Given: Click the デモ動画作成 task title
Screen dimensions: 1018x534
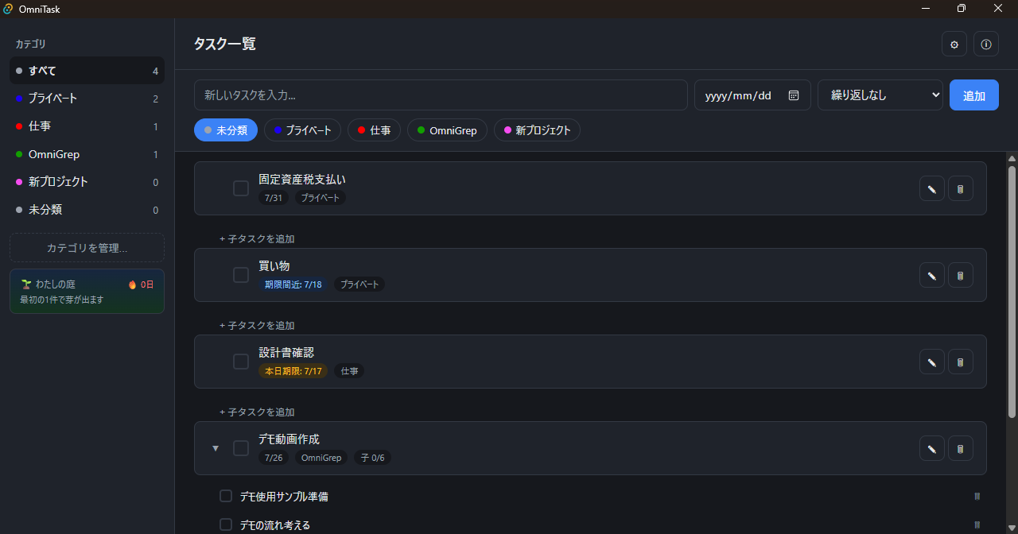Looking at the screenshot, I should 289,439.
